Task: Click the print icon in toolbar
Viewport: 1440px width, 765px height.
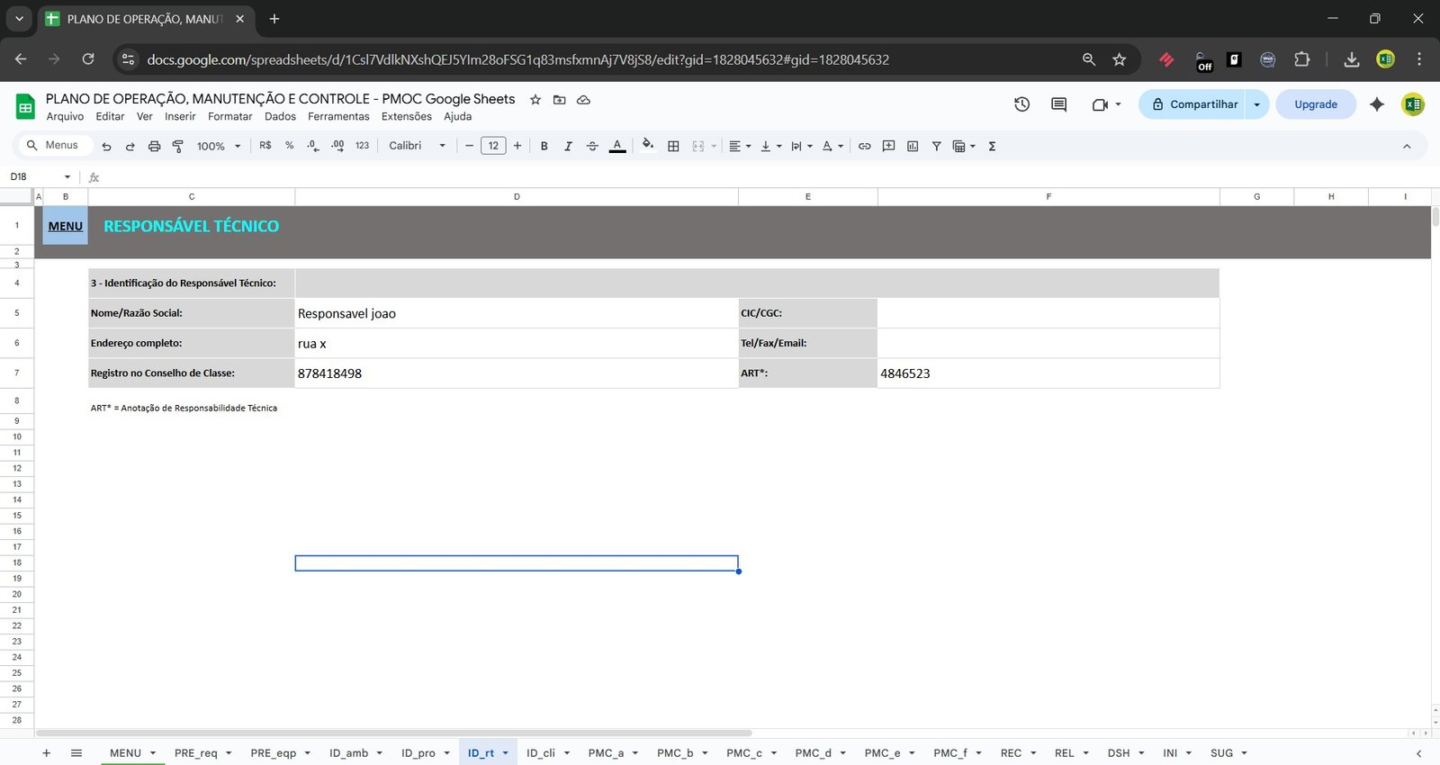Action: (154, 146)
